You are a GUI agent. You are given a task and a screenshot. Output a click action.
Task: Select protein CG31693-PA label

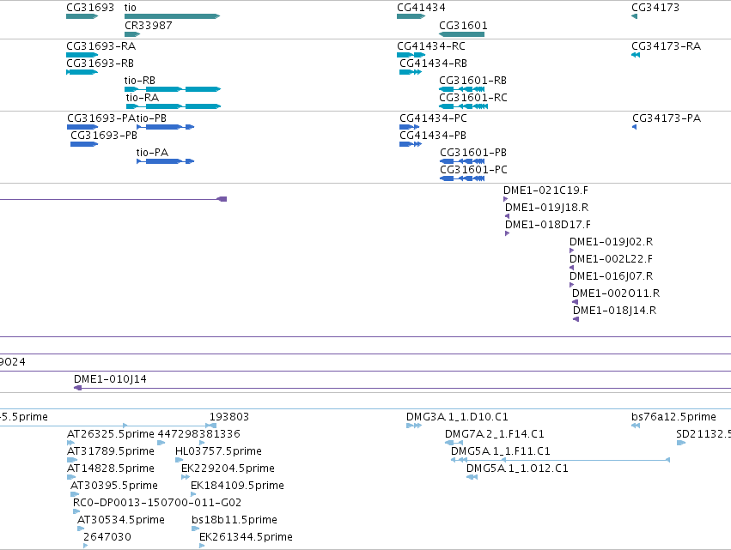[101, 118]
